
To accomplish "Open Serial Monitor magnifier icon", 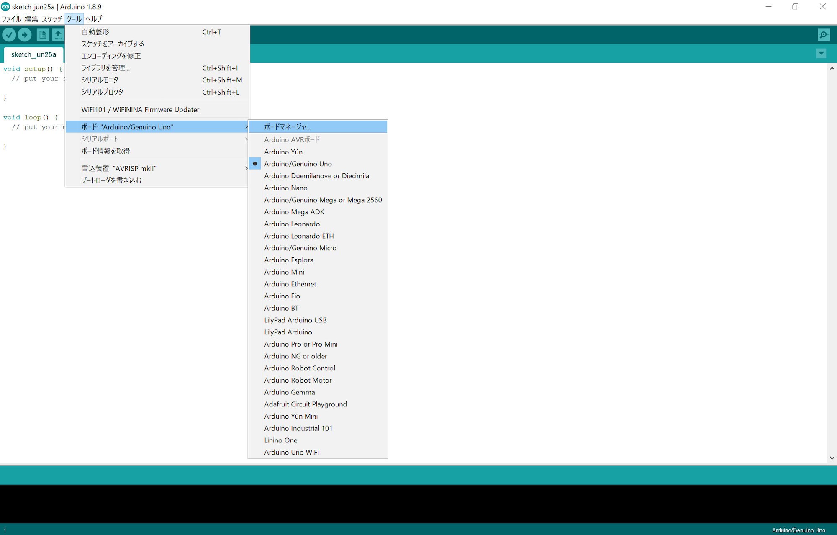I will click(824, 35).
